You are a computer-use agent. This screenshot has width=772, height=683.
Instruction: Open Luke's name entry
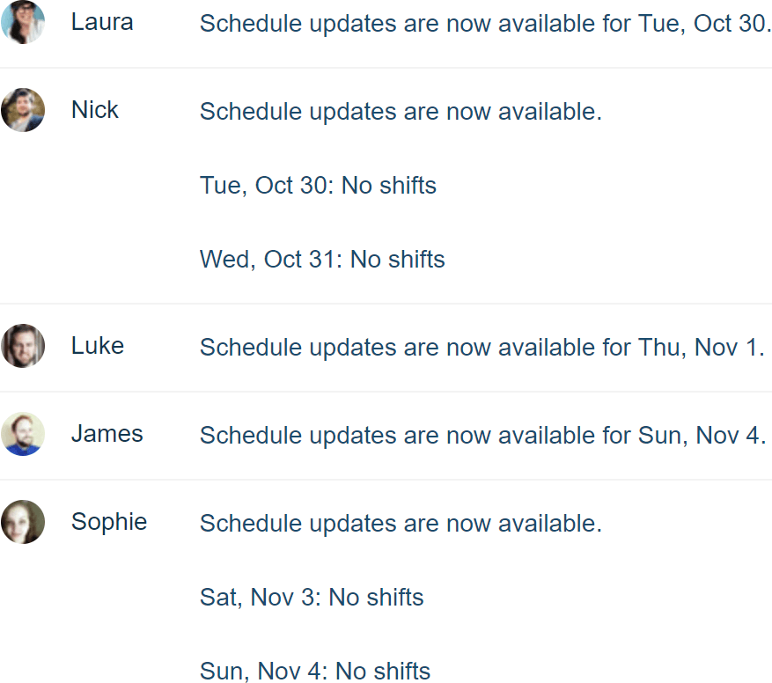(98, 346)
